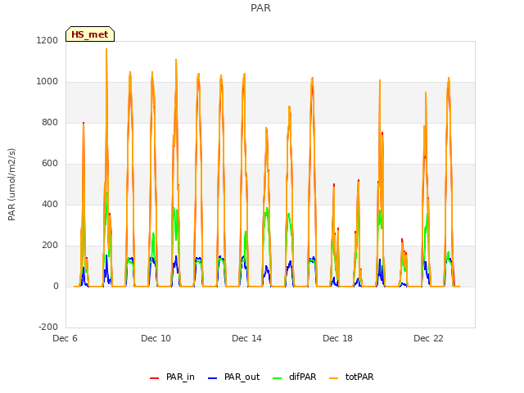Click the orange totPAR legend color marker
This screenshot has width=524, height=393.
(333, 378)
